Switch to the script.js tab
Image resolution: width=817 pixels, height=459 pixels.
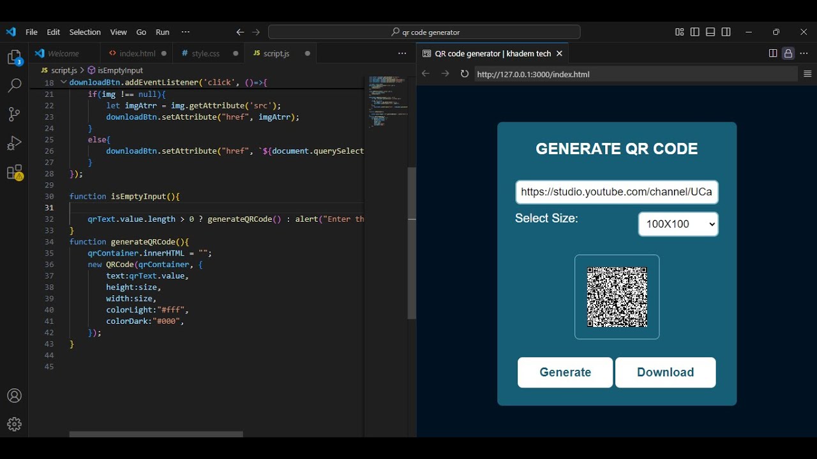pyautogui.click(x=281, y=54)
